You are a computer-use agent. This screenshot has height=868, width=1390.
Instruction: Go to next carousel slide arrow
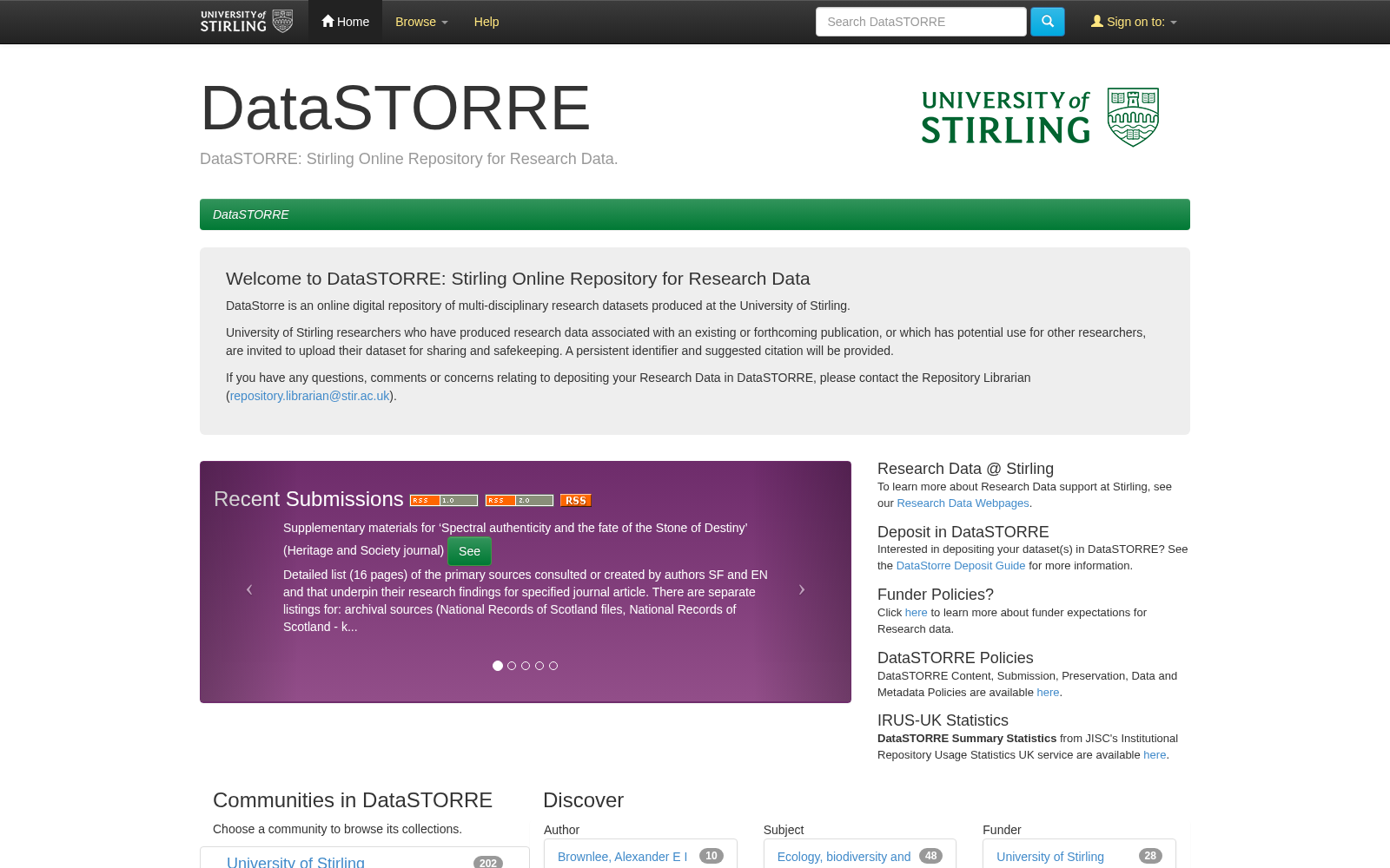[x=802, y=589]
